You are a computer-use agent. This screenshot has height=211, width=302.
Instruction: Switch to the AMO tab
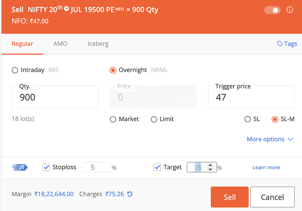[x=60, y=44]
